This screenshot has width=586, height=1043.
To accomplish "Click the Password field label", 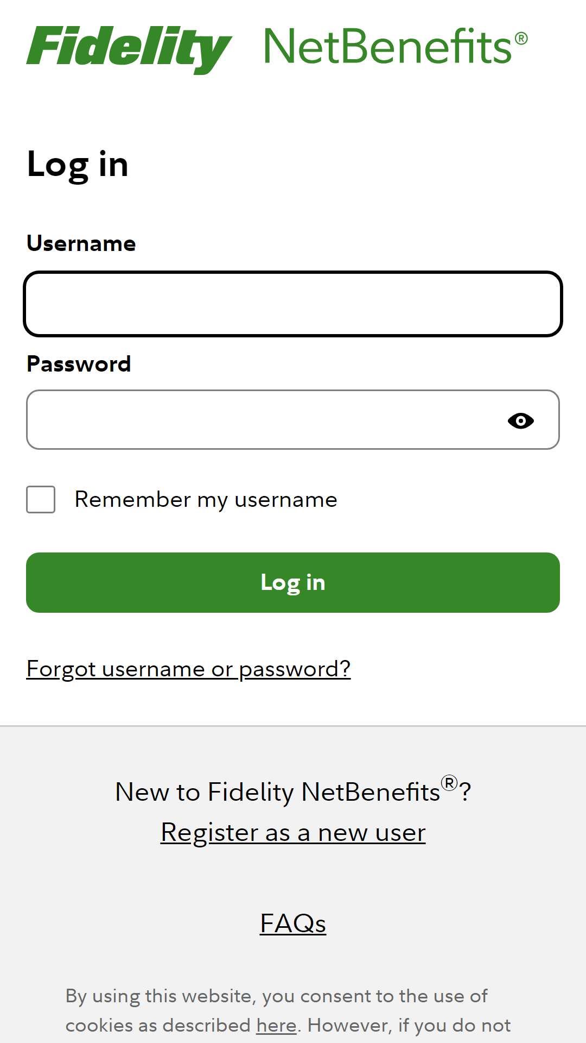I will click(79, 364).
